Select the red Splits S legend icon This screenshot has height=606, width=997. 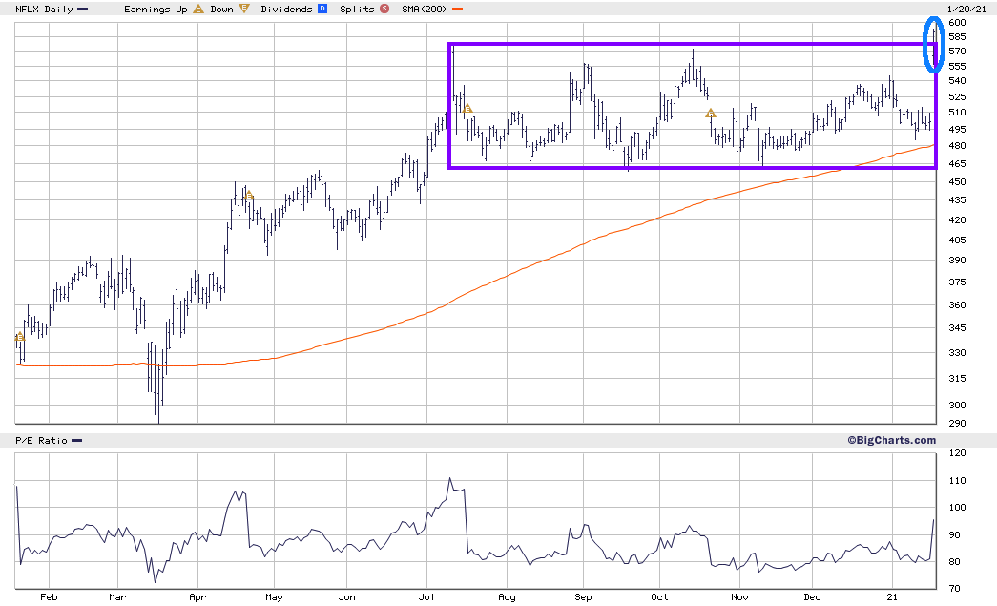(384, 9)
